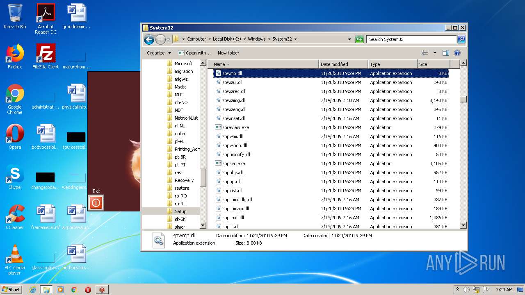Open Internet Explorer from taskbar
The image size is (525, 295).
(32, 290)
